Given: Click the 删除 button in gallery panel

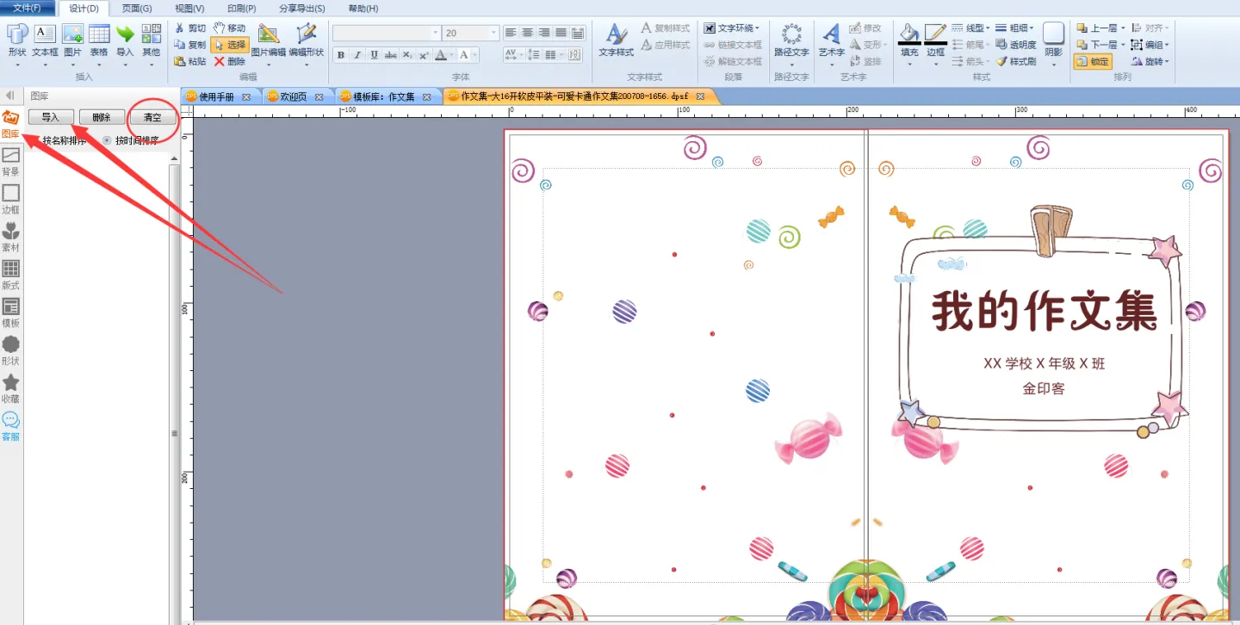Looking at the screenshot, I should 102,117.
